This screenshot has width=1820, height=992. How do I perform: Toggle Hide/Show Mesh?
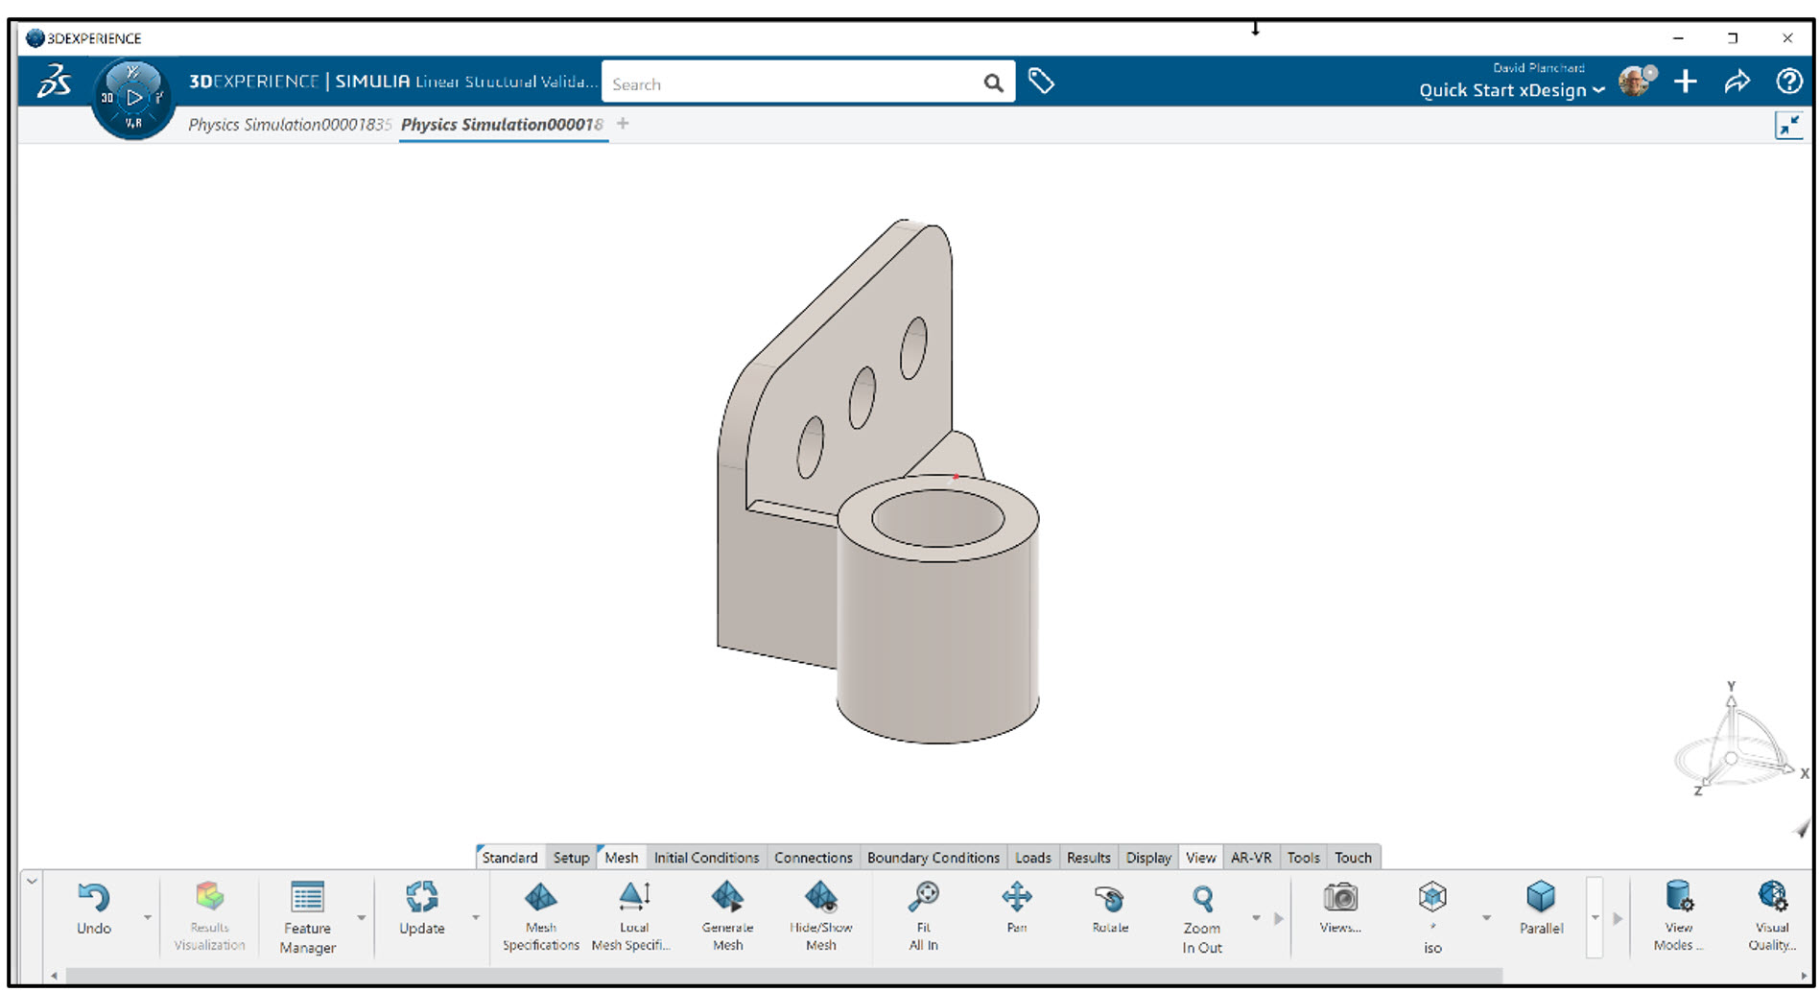tap(820, 914)
